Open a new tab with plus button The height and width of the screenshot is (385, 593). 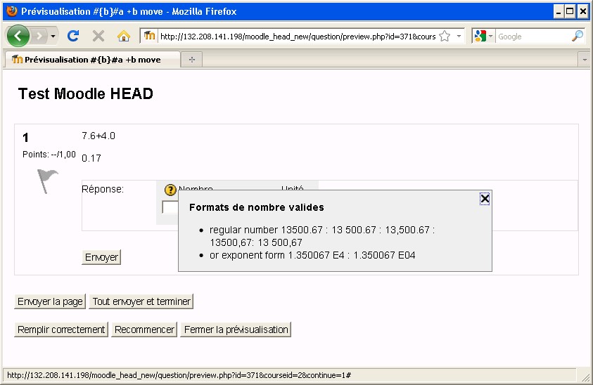pyautogui.click(x=192, y=60)
